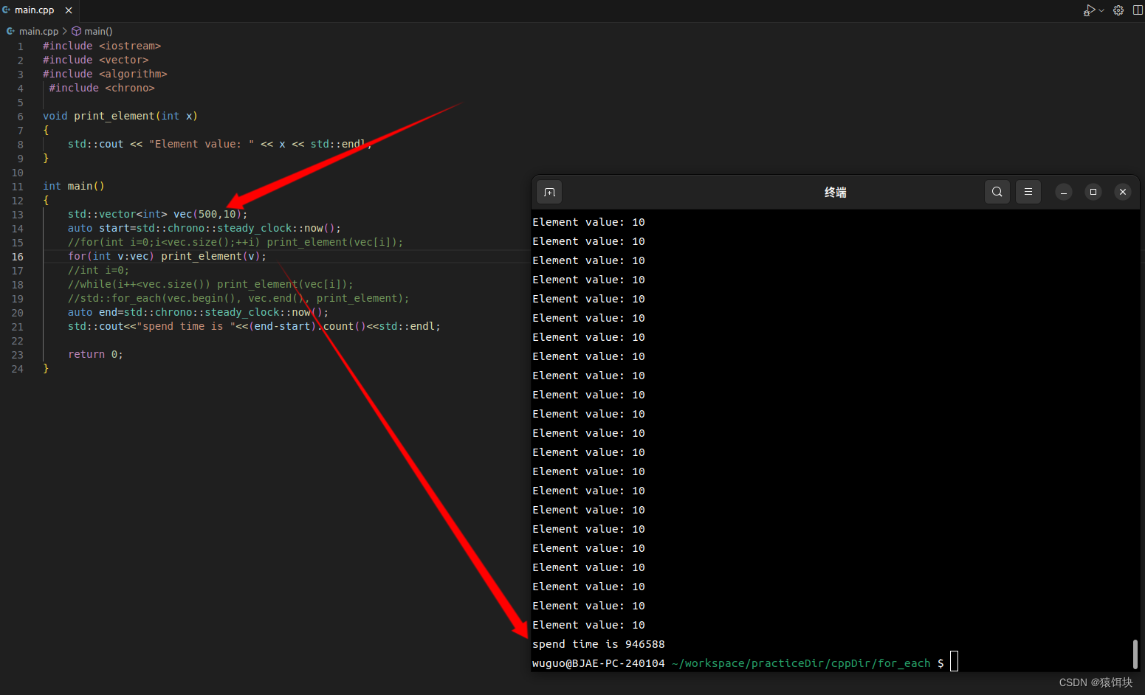Open a new terminal tab with the plus icon
This screenshot has width=1145, height=695.
(x=549, y=192)
